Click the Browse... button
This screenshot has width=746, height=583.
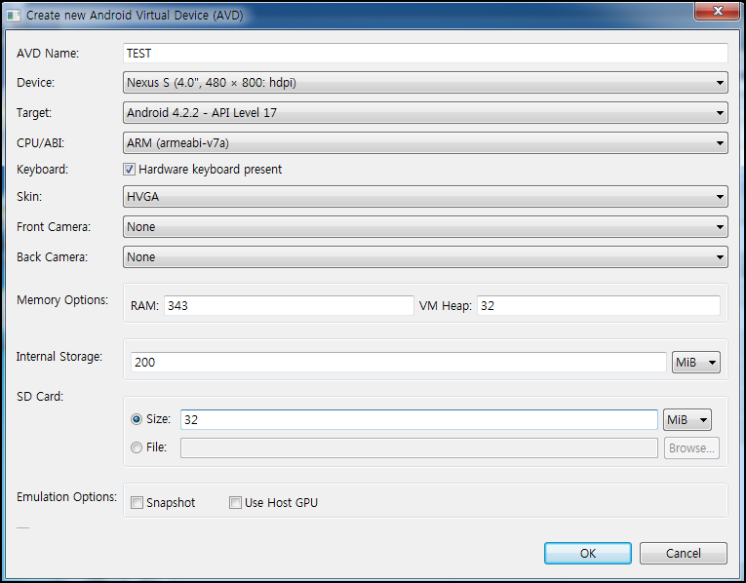point(691,447)
